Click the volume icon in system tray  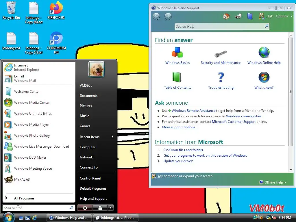coord(274,217)
